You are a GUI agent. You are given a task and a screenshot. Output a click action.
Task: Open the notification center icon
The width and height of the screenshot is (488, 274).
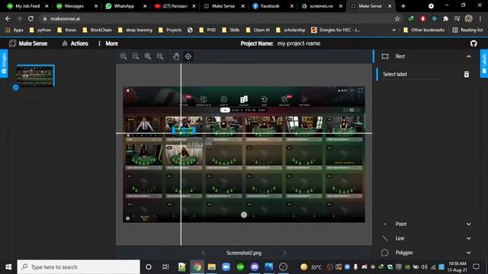click(476, 267)
